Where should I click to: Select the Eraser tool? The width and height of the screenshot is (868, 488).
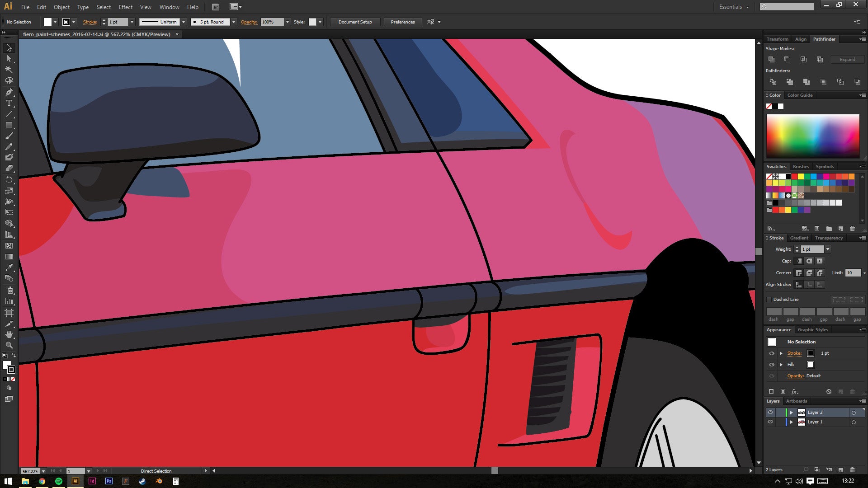9,169
